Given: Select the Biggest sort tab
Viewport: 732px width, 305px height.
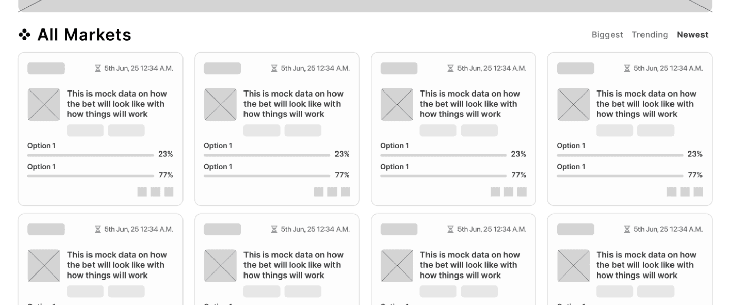Looking at the screenshot, I should [607, 35].
